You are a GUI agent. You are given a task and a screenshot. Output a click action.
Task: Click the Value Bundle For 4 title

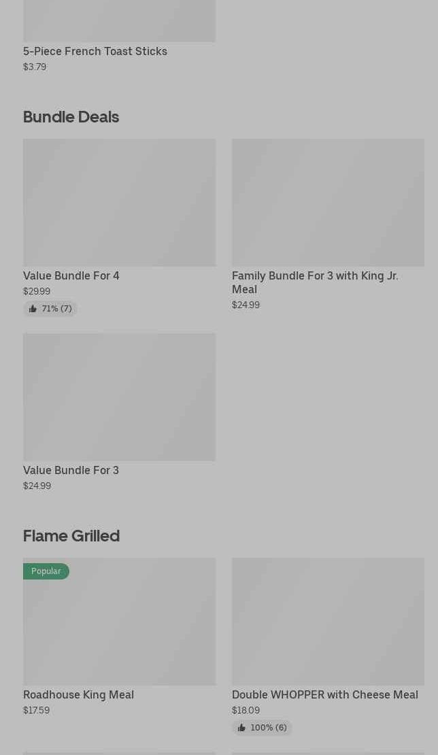tap(71, 275)
